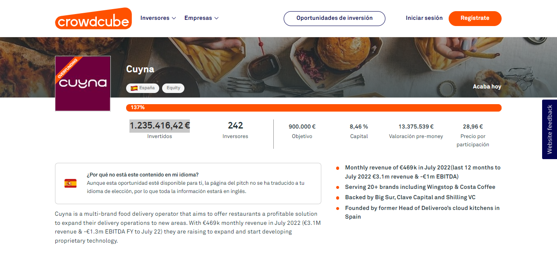Click the Cuyna campaign title
Viewport: 557px width, 255px height.
click(x=140, y=69)
